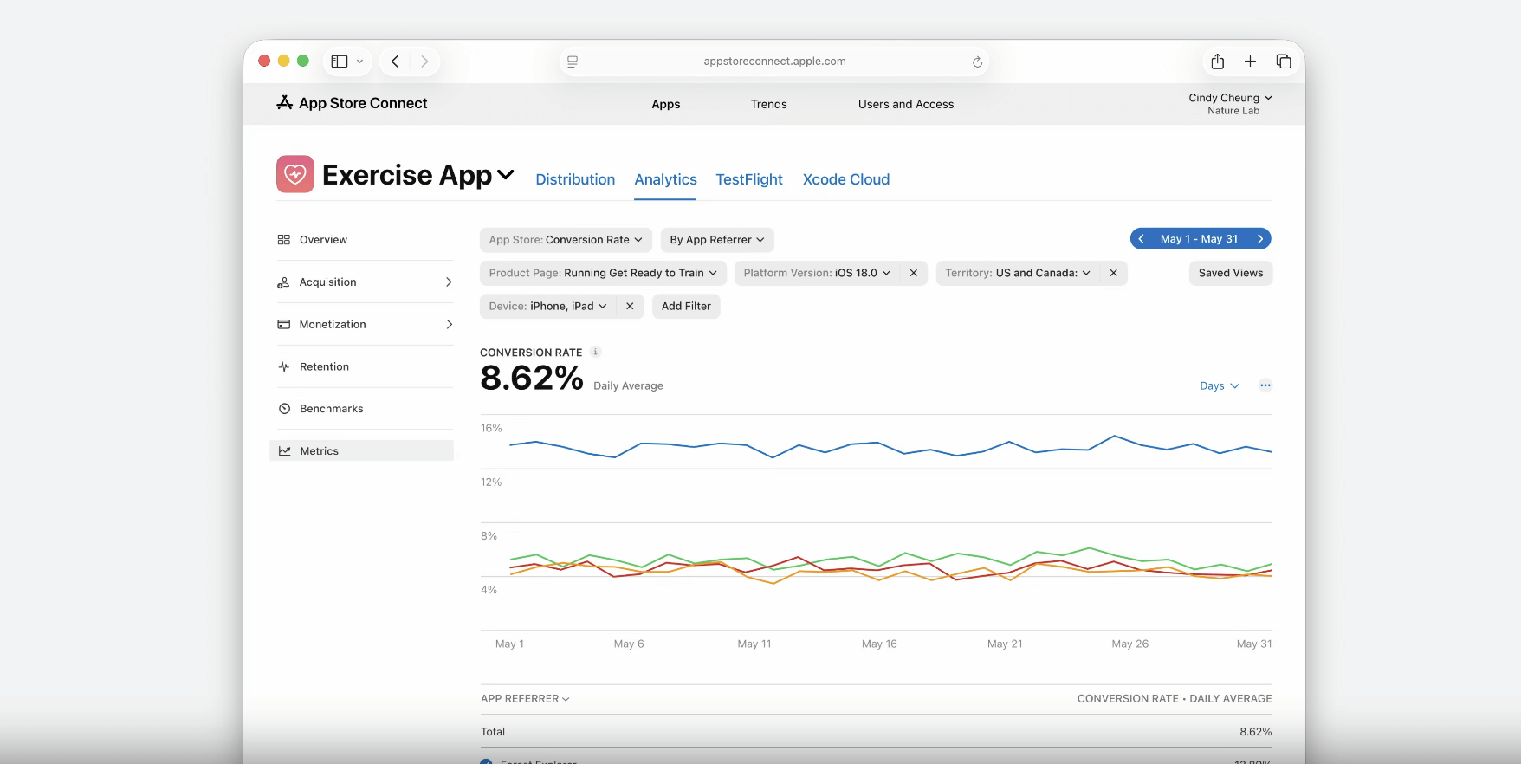Open the chart more options ellipsis

pos(1265,385)
